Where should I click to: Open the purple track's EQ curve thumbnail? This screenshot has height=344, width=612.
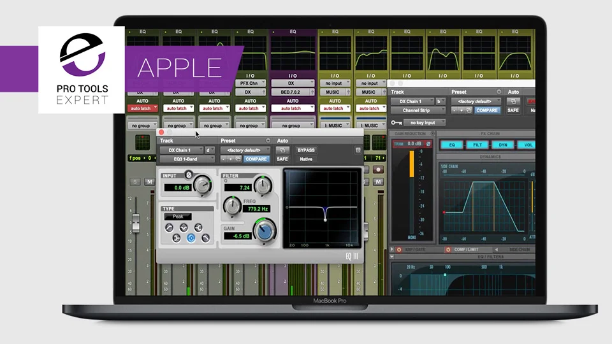tap(293, 54)
